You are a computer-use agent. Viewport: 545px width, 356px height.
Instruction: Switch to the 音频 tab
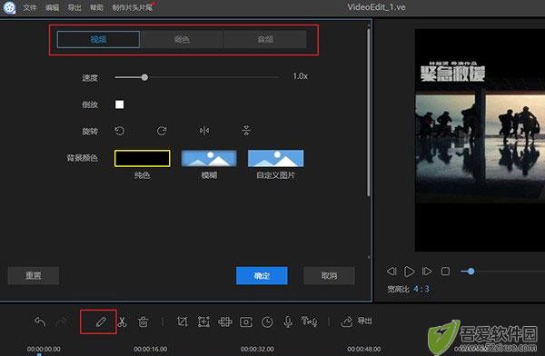(265, 39)
